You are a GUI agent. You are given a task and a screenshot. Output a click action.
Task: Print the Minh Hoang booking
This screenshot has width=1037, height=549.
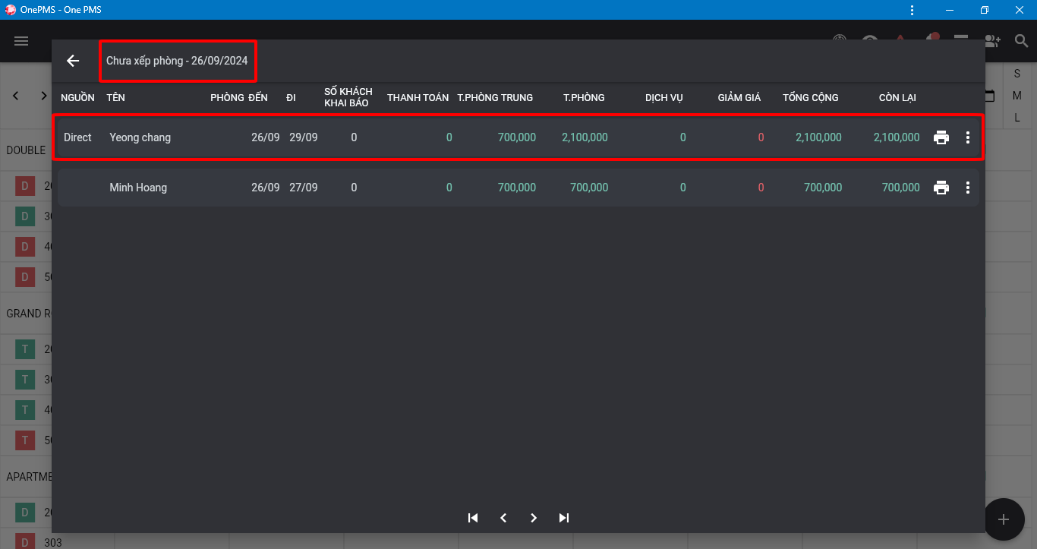coord(941,188)
